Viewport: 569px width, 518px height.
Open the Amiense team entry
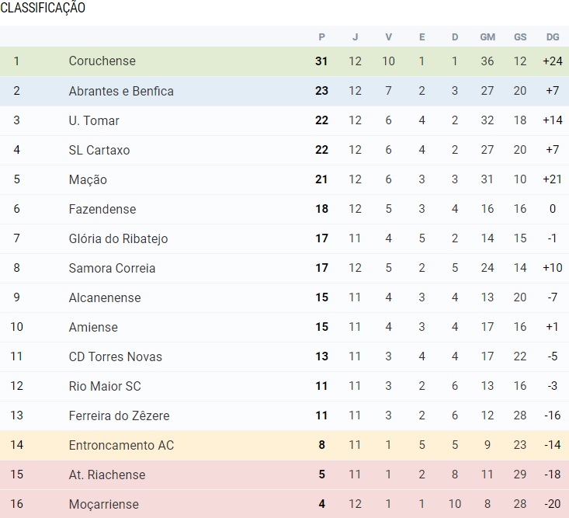click(x=93, y=327)
